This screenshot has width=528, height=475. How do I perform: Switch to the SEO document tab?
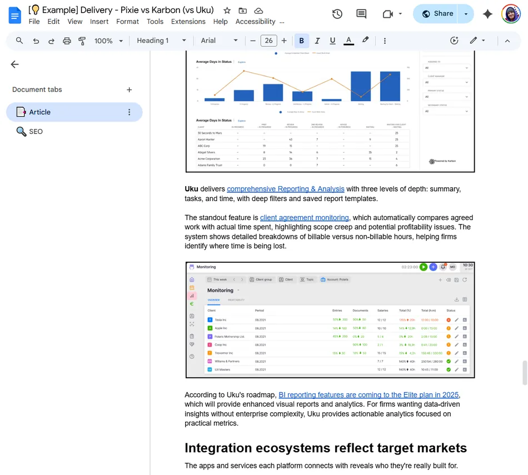(x=36, y=131)
